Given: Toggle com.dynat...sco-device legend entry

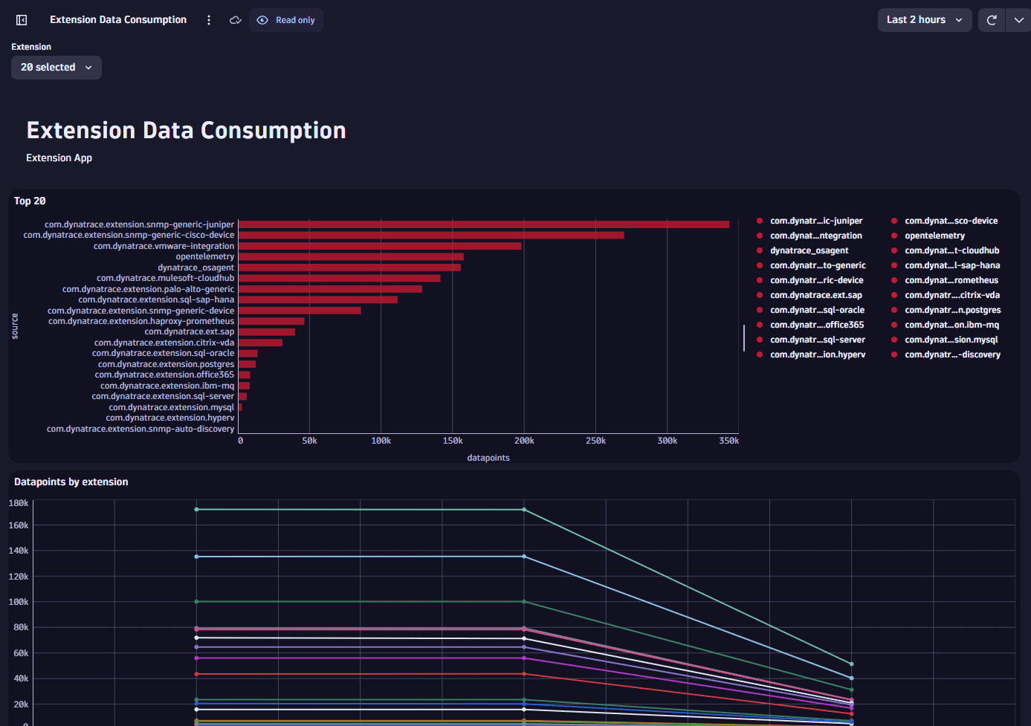Looking at the screenshot, I should [945, 221].
